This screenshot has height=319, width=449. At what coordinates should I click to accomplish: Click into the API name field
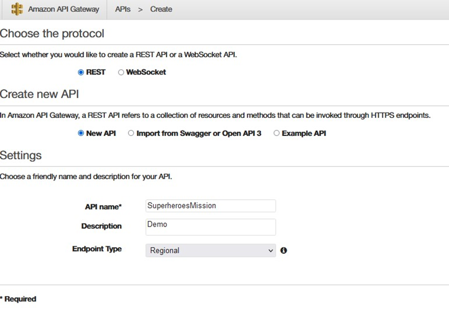tap(210, 206)
